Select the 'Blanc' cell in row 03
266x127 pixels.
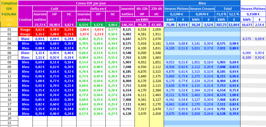coord(26,39)
